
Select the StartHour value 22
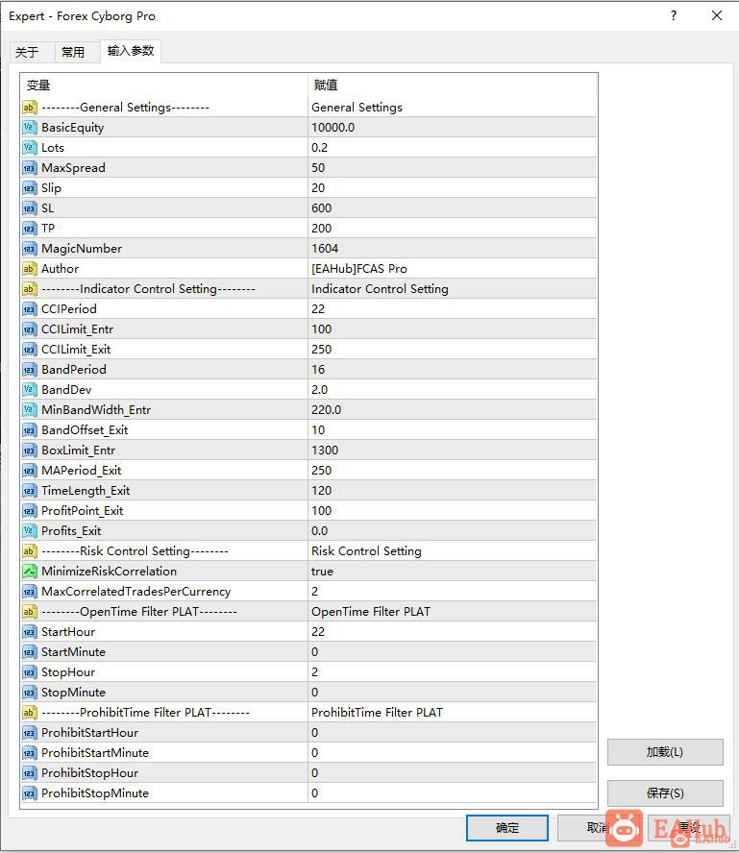coord(318,632)
